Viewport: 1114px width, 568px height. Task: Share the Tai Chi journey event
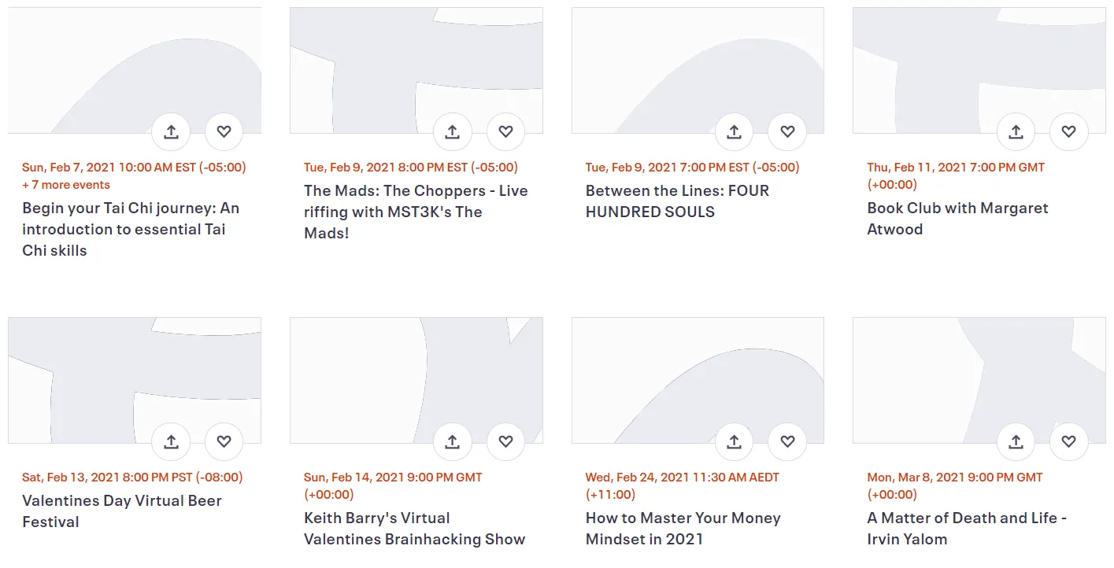point(171,131)
